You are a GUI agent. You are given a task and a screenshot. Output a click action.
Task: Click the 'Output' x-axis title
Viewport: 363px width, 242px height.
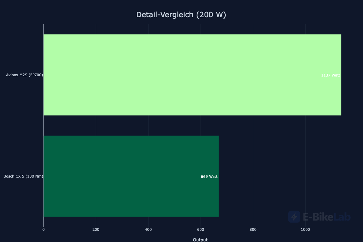(x=200, y=240)
